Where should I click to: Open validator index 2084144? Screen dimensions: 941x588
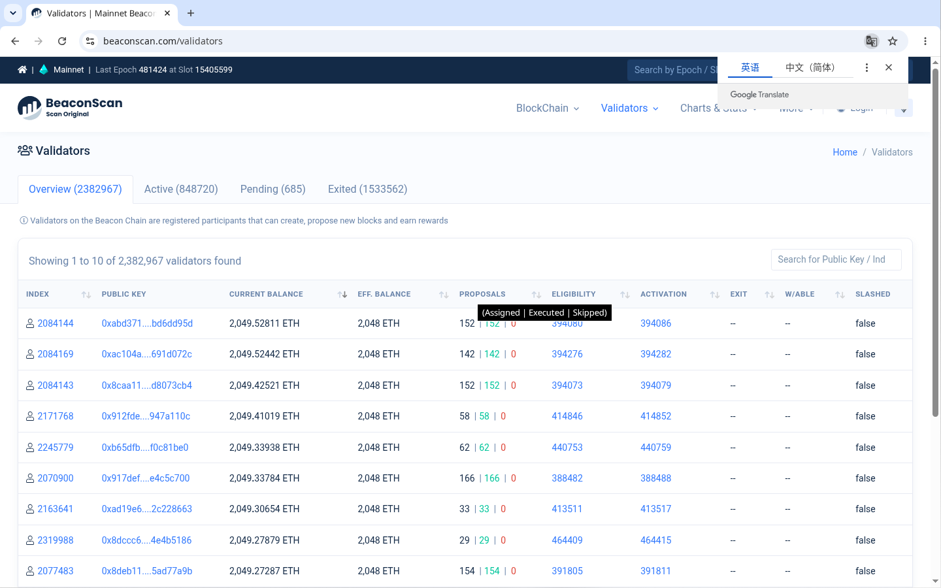(x=56, y=323)
